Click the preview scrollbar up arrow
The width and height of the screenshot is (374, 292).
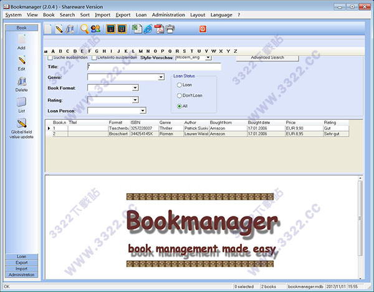(360, 178)
